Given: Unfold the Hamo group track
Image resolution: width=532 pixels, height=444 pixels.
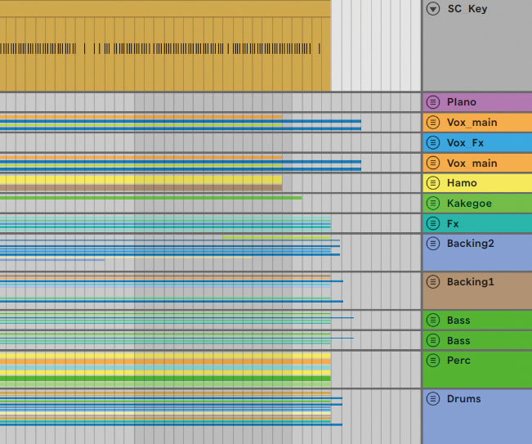Looking at the screenshot, I should coord(433,183).
